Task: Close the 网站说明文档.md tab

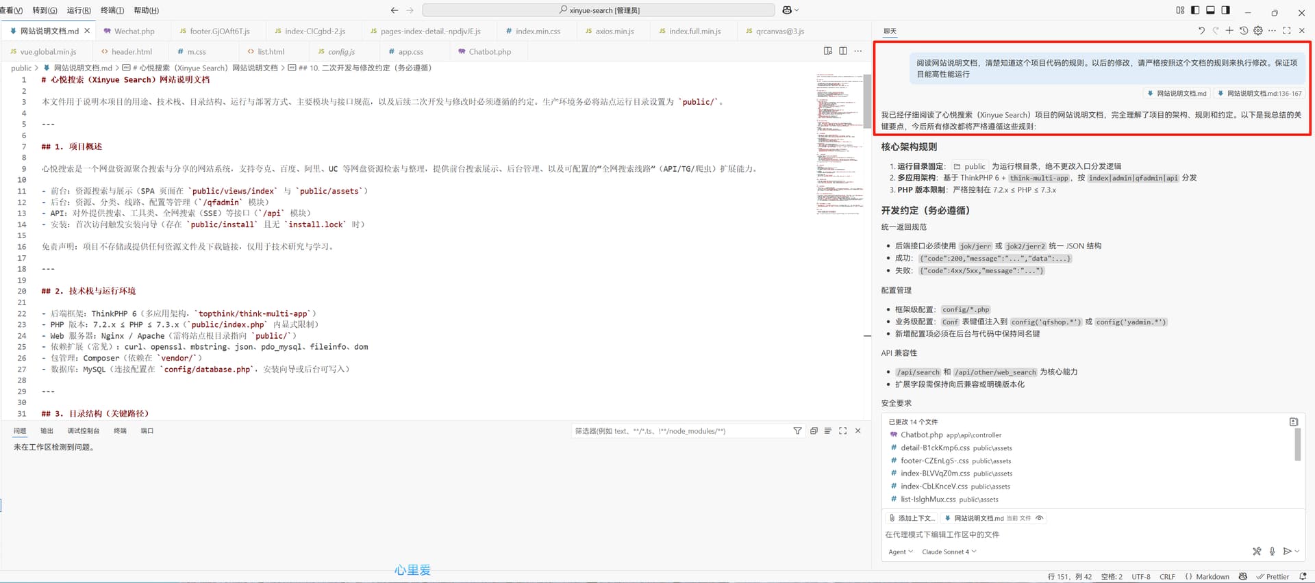Action: tap(87, 31)
